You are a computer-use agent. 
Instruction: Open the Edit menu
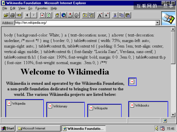(13, 8)
